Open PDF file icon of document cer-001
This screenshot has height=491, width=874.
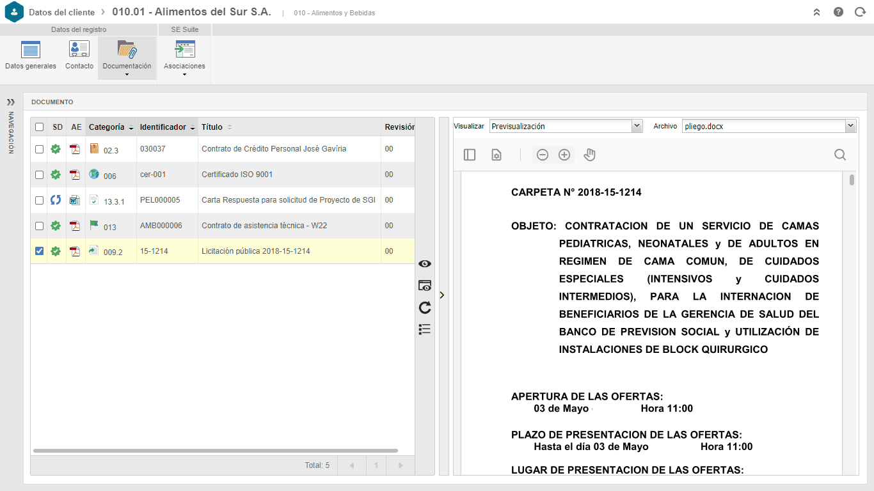75,175
